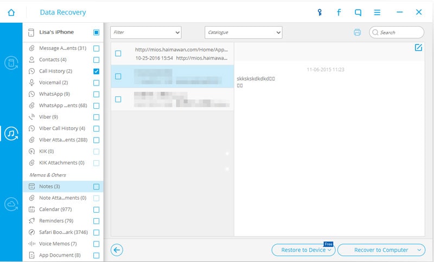This screenshot has height=262, width=434.
Task: Click the Restore to Device button
Action: pos(303,250)
